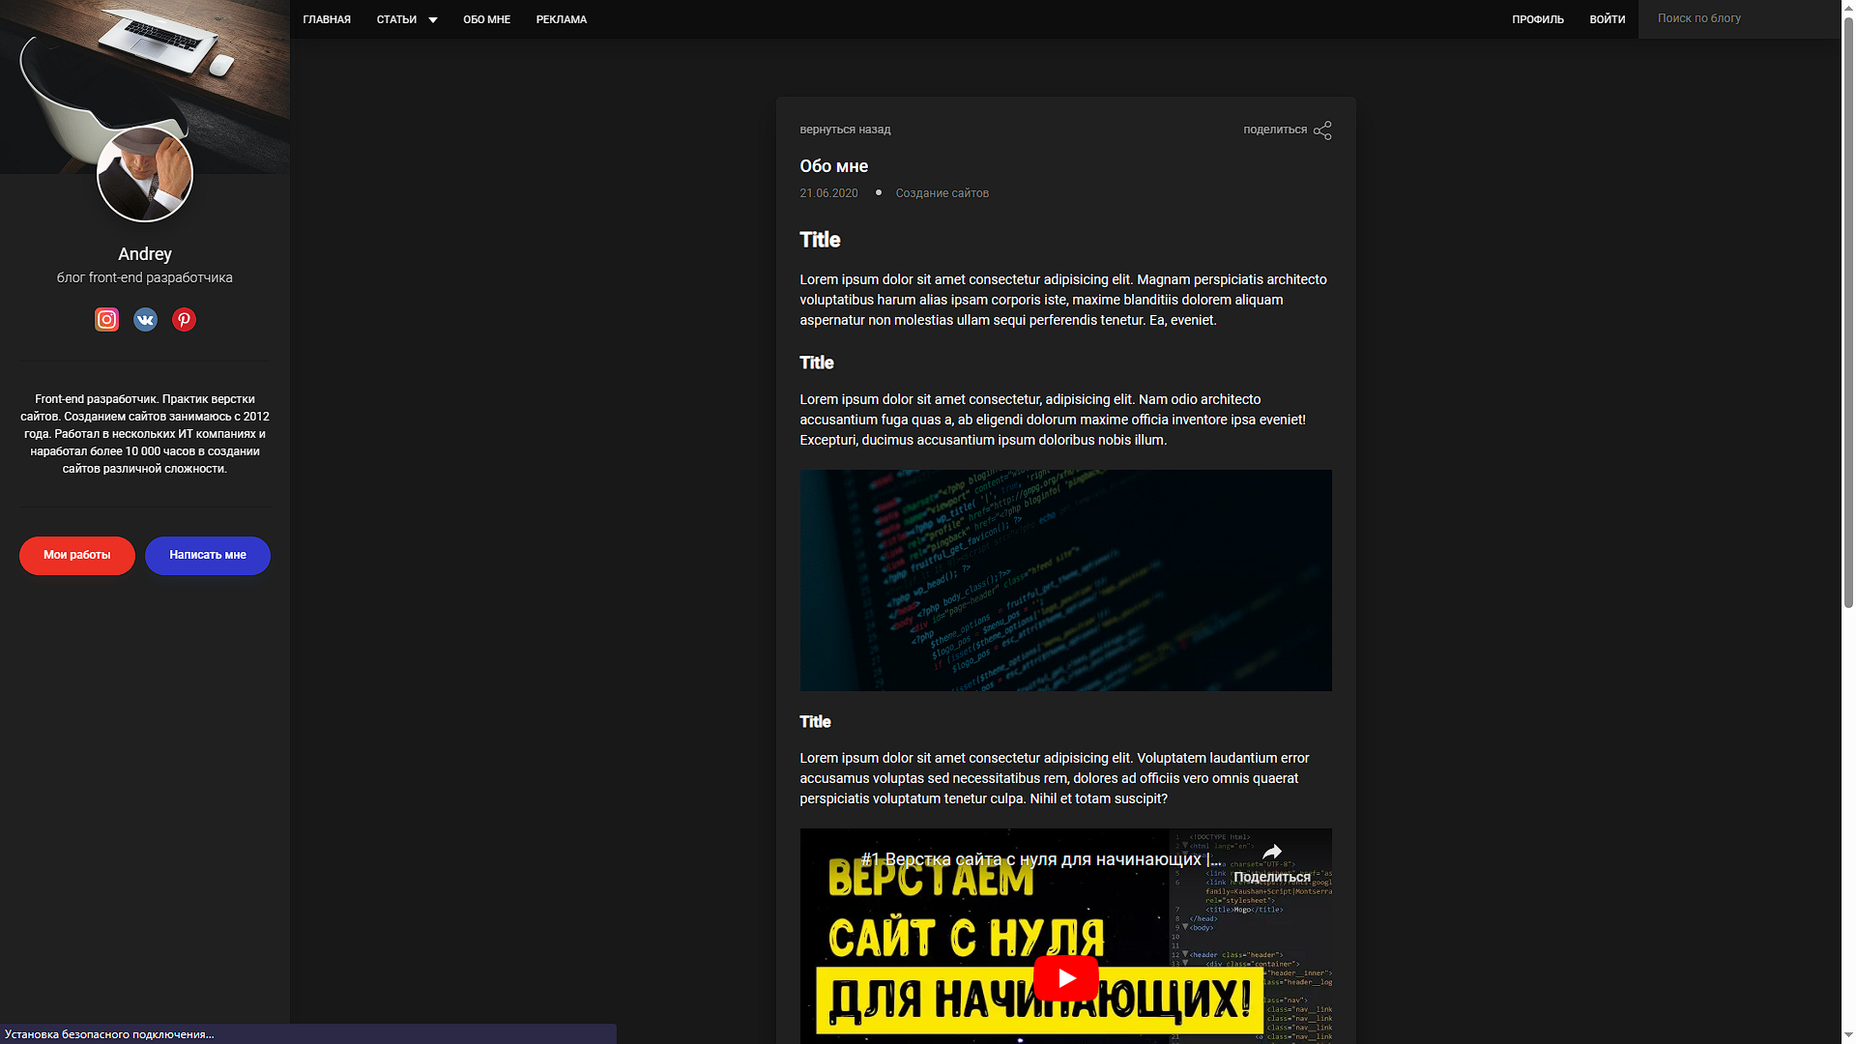This screenshot has height=1044, width=1856.
Task: Play the embedded YouTube video
Action: (1065, 978)
